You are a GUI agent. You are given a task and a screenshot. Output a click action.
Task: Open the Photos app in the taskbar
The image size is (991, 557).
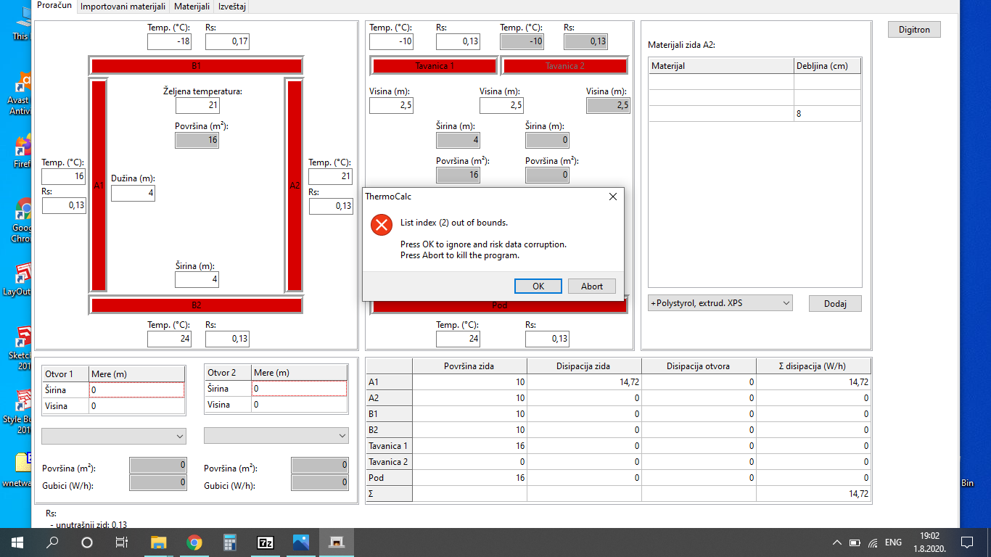click(x=301, y=542)
